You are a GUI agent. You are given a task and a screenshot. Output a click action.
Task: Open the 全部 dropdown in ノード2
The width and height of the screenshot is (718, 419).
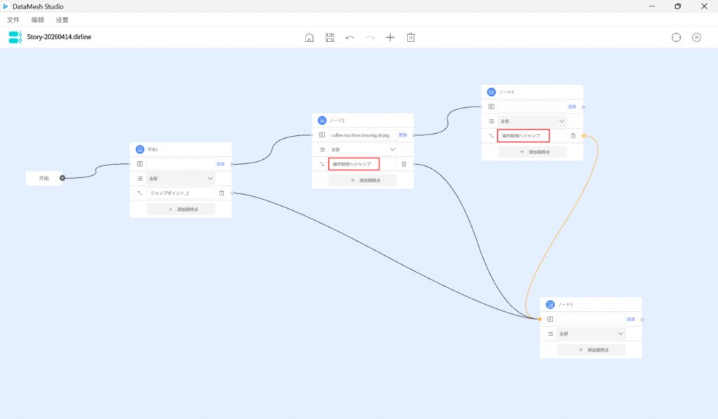tap(363, 149)
